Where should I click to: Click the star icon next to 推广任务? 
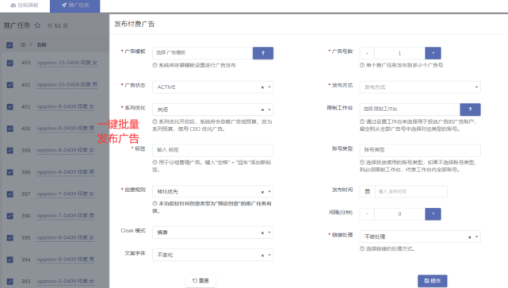coord(37,25)
